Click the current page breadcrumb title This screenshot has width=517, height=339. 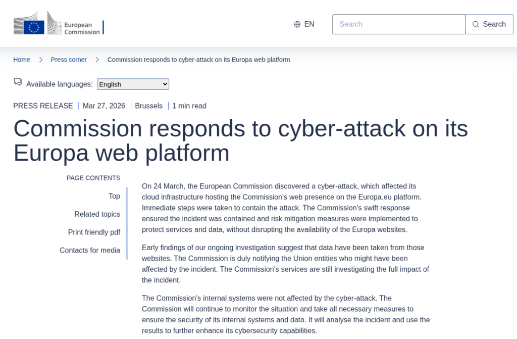pos(198,60)
